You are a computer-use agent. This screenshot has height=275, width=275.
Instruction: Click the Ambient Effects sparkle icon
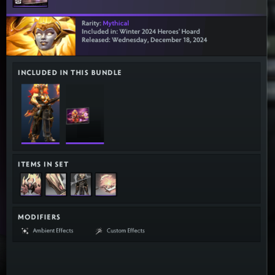tap(25, 231)
